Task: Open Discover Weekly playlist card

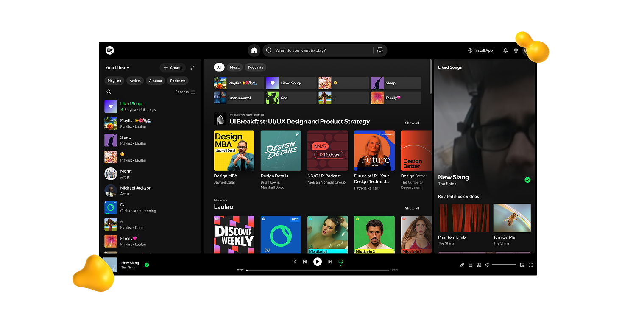Action: click(234, 234)
